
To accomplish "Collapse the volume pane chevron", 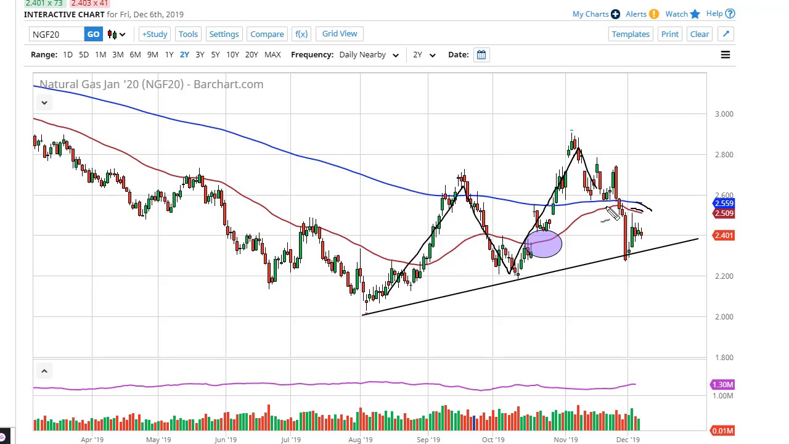I will point(44,371).
